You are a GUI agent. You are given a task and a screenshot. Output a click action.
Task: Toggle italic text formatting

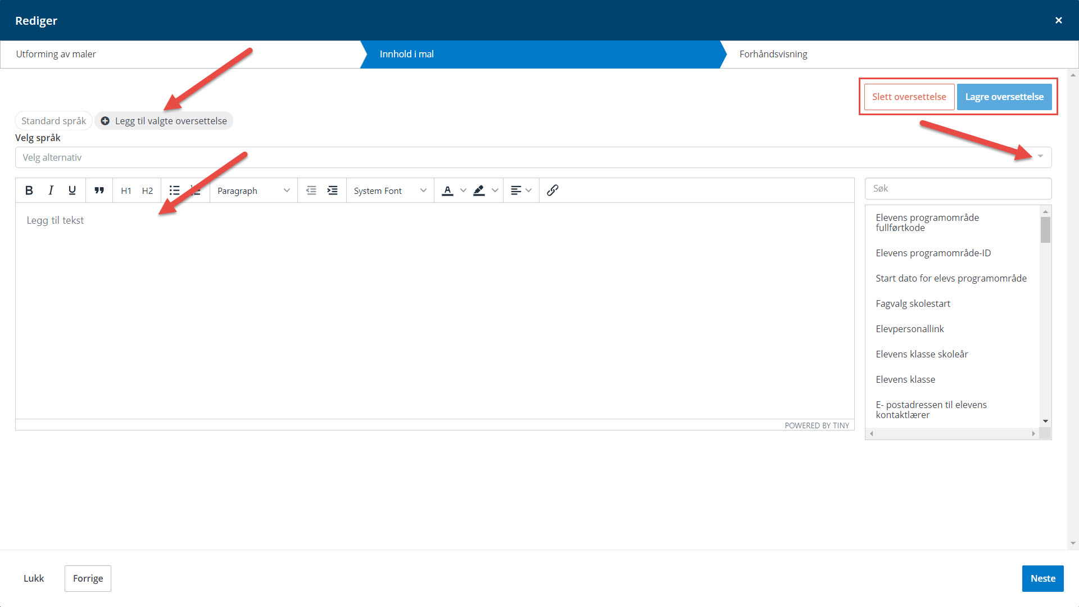tap(51, 191)
